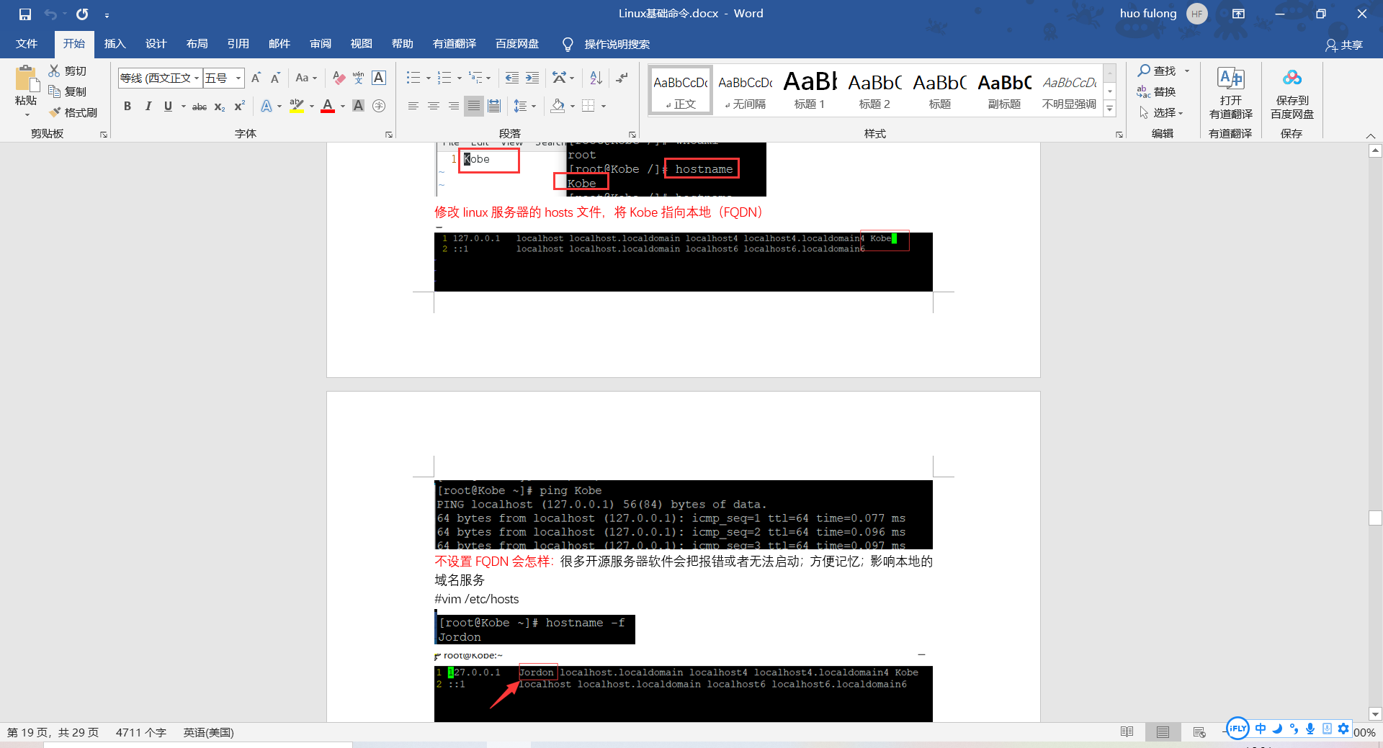The height and width of the screenshot is (748, 1383).
Task: Click 替换 to replace text
Action: click(1156, 91)
